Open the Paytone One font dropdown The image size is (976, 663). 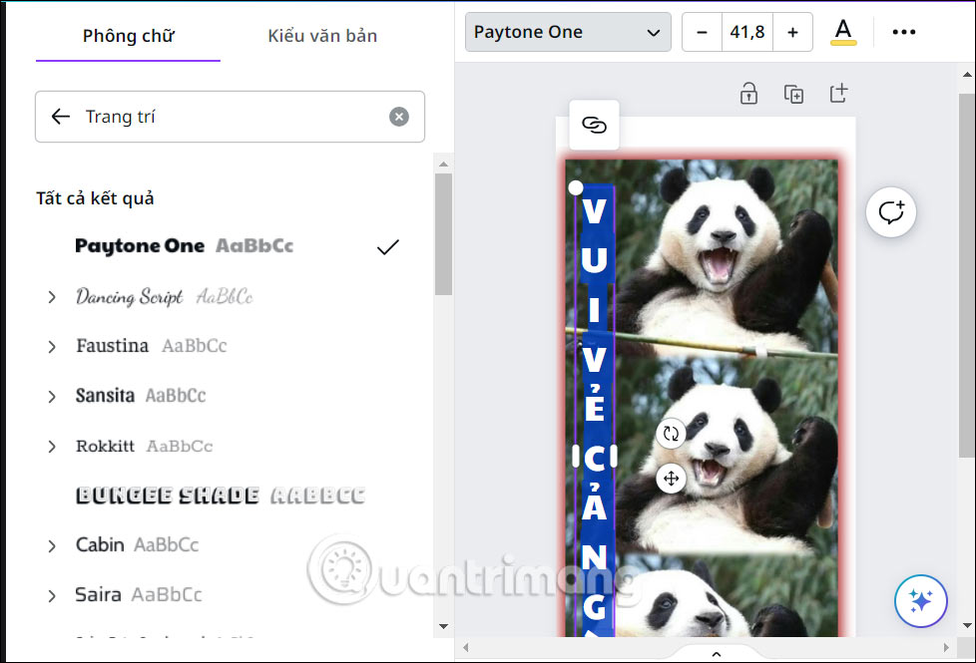pyautogui.click(x=567, y=31)
